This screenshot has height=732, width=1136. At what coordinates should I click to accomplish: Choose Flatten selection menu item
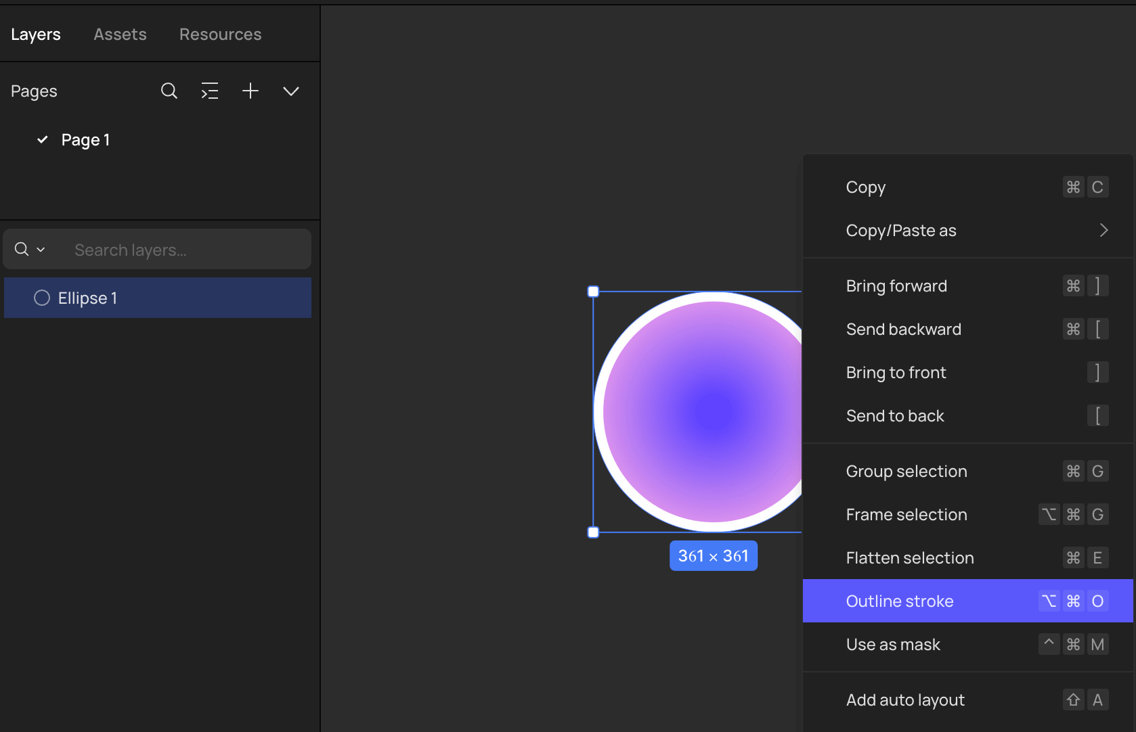point(968,557)
